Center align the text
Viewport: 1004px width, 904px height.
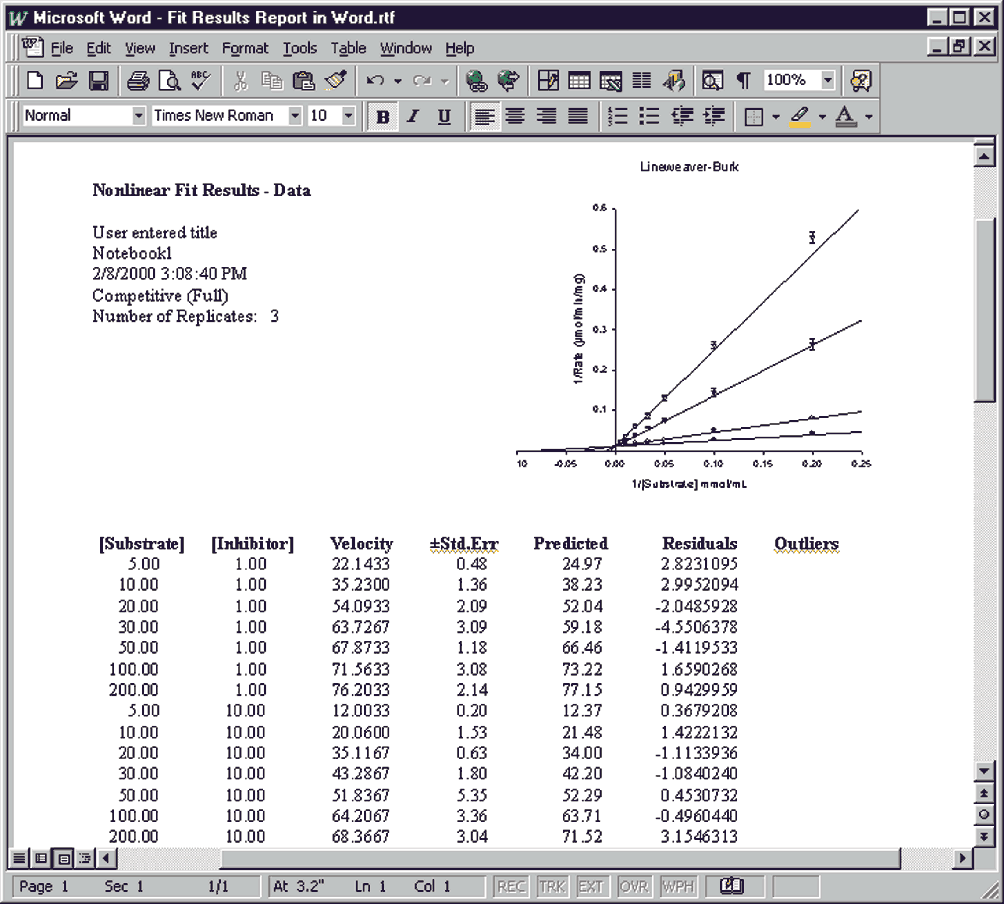(x=515, y=117)
